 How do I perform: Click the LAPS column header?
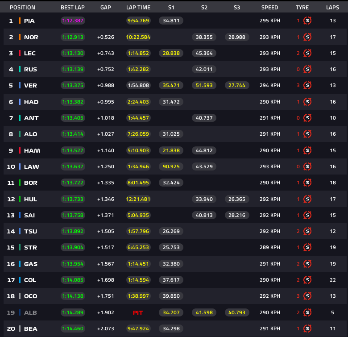coord(332,8)
